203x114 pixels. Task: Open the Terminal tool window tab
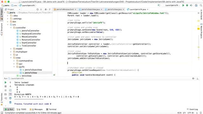pos(51,109)
